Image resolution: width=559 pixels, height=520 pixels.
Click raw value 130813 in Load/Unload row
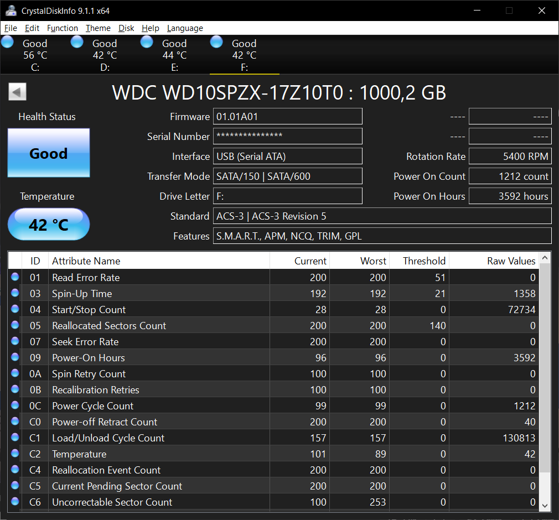(x=519, y=438)
